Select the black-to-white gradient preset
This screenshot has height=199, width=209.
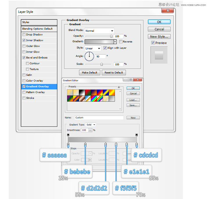pyautogui.click(x=82, y=93)
